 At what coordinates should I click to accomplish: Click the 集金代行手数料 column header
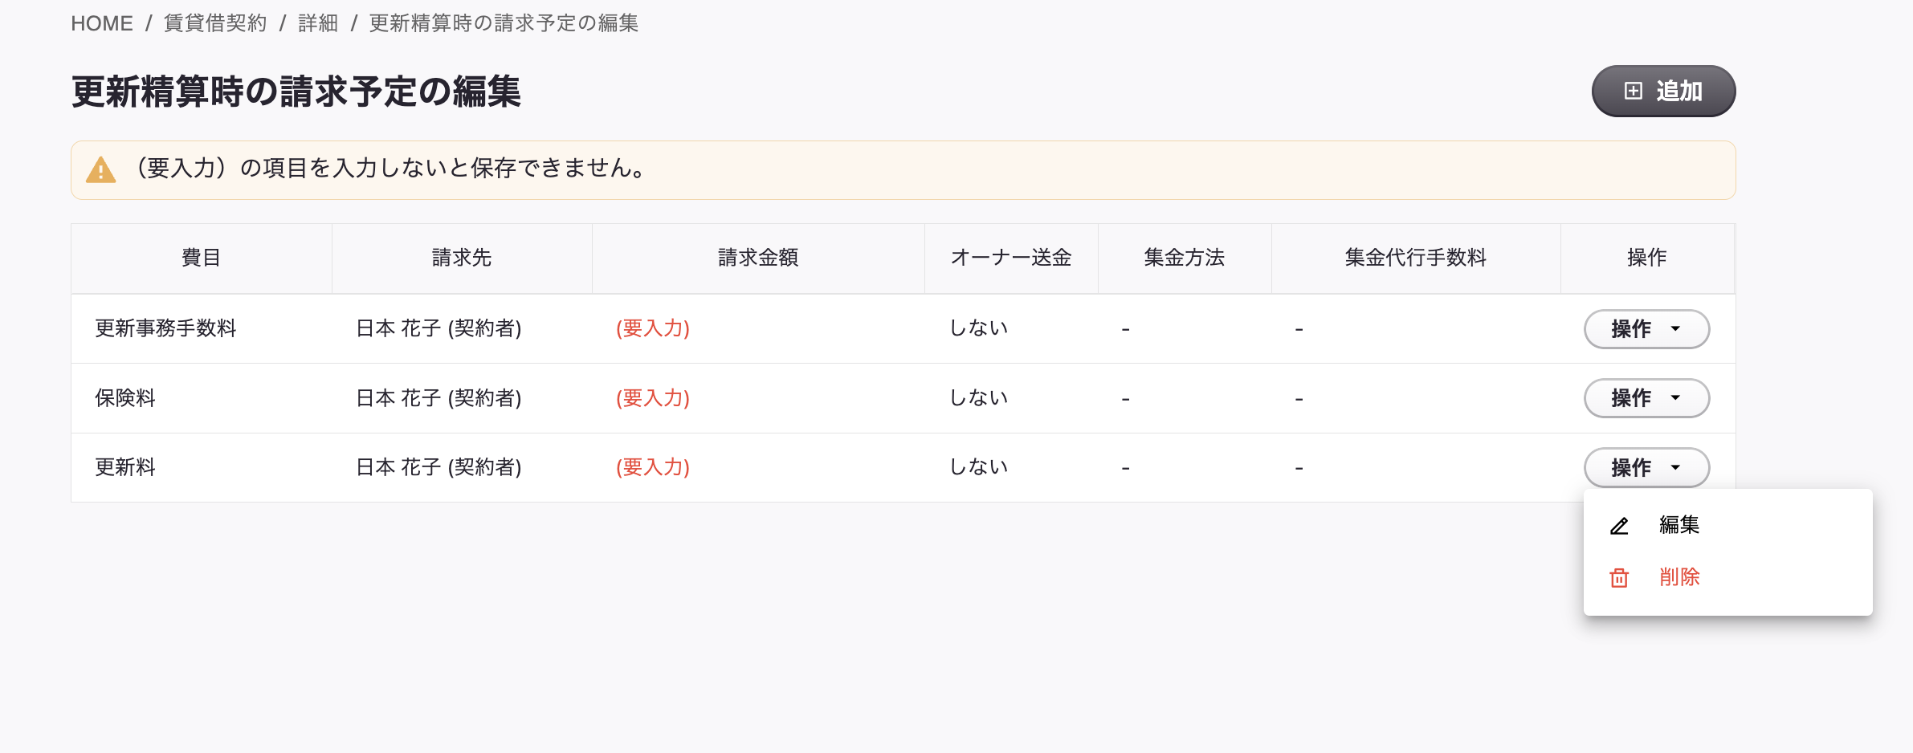point(1416,258)
